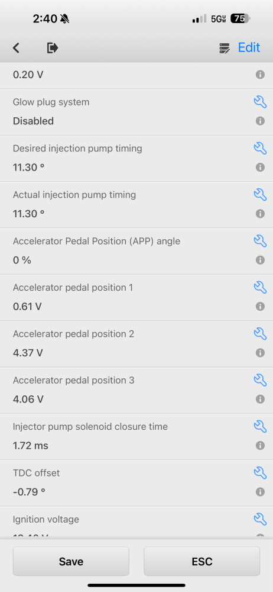Tap the ESC button
The height and width of the screenshot is (592, 273).
tap(201, 561)
